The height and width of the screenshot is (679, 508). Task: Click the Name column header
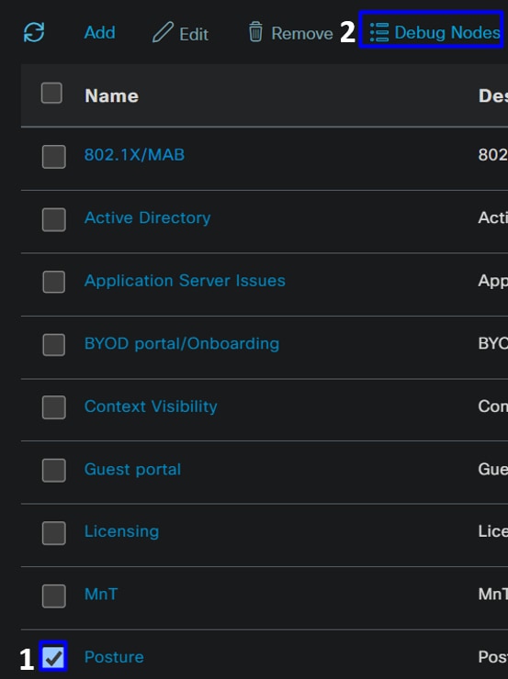click(111, 95)
